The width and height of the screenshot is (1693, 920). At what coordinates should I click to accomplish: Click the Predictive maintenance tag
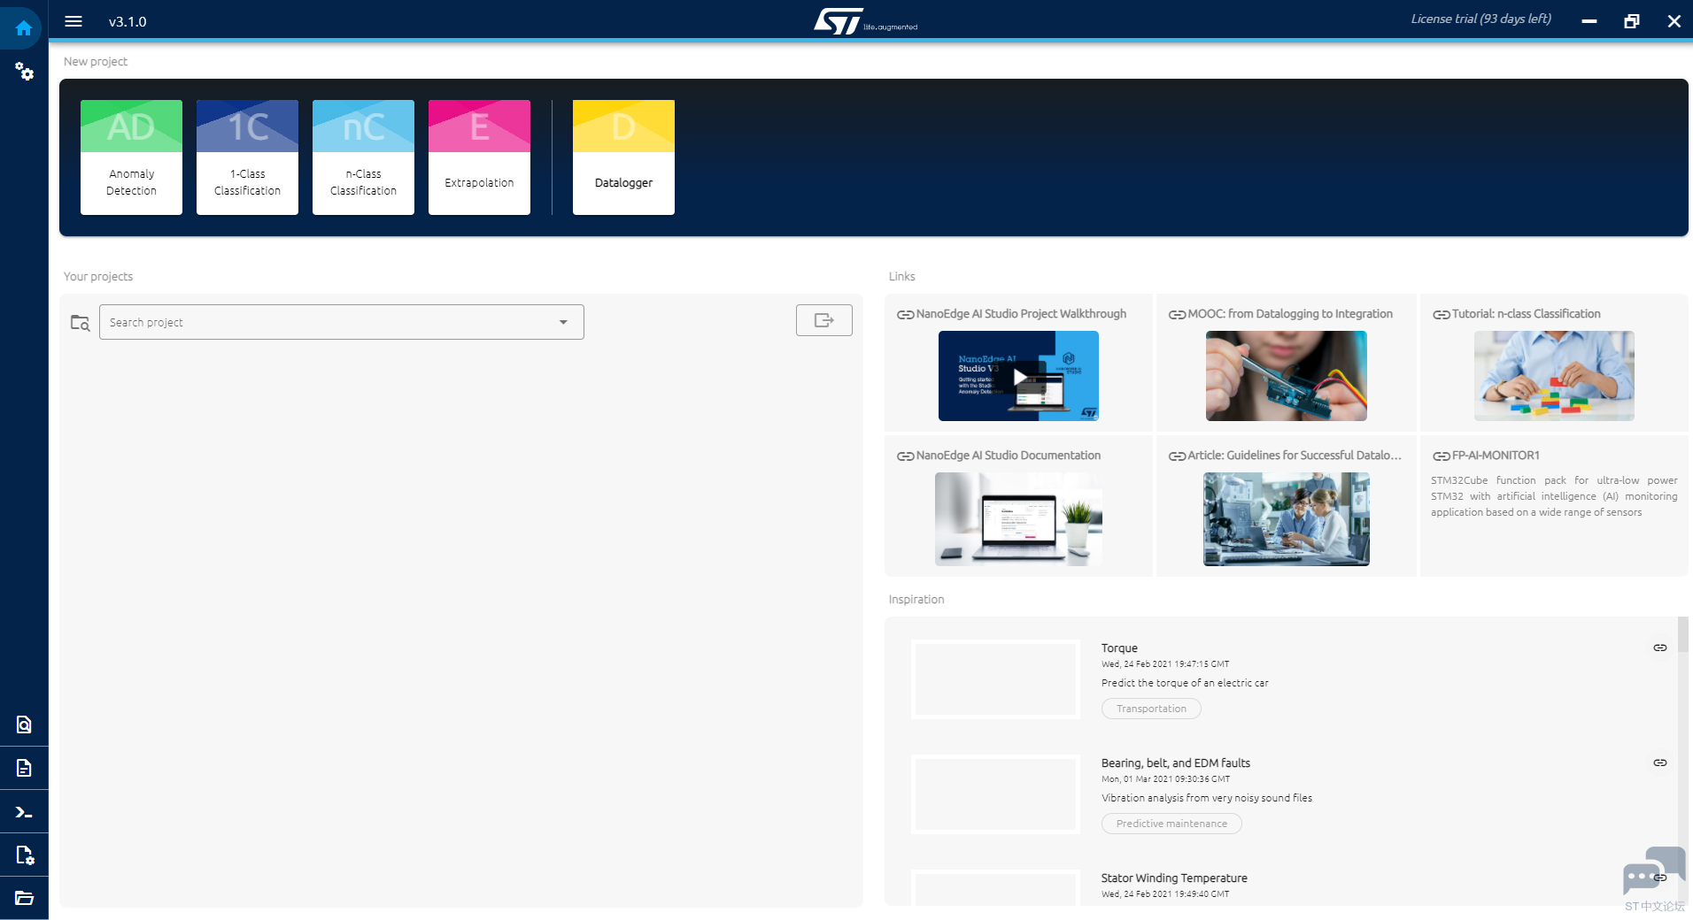click(1171, 824)
